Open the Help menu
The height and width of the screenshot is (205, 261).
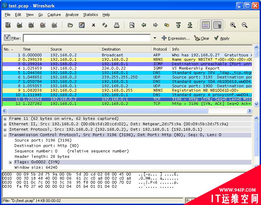(106, 15)
